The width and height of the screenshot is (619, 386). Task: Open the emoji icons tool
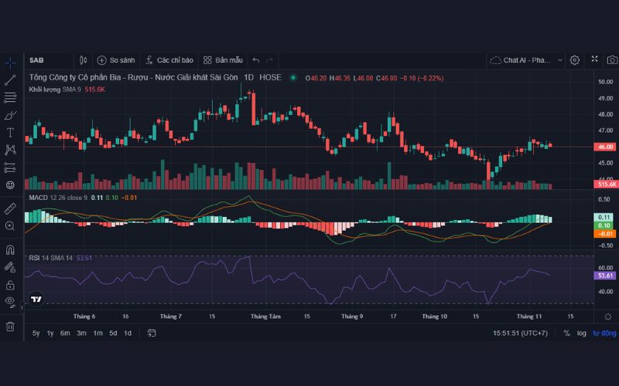(x=10, y=185)
